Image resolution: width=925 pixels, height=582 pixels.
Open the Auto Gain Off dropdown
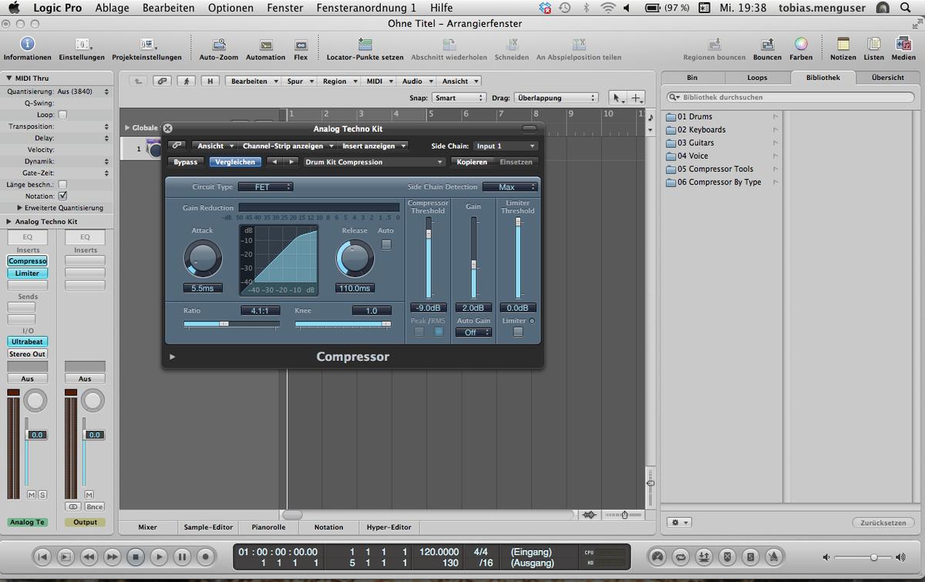[473, 332]
